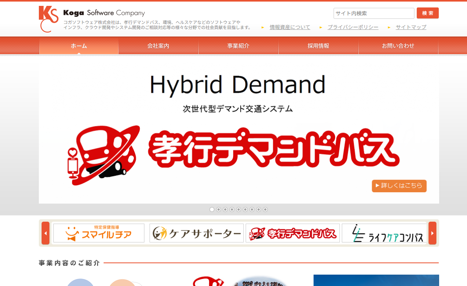Open the サイトマップ link
Viewport: 467px width, 286px height.
[411, 27]
